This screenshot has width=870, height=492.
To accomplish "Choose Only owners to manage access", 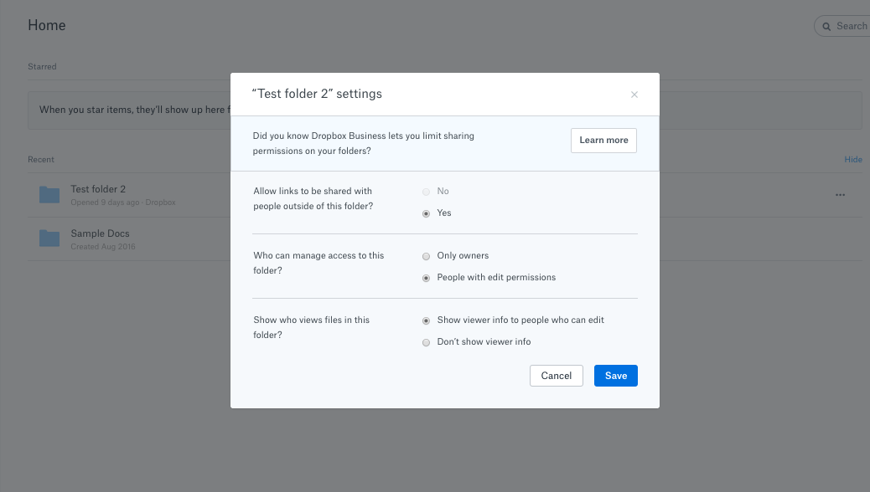I will point(427,256).
